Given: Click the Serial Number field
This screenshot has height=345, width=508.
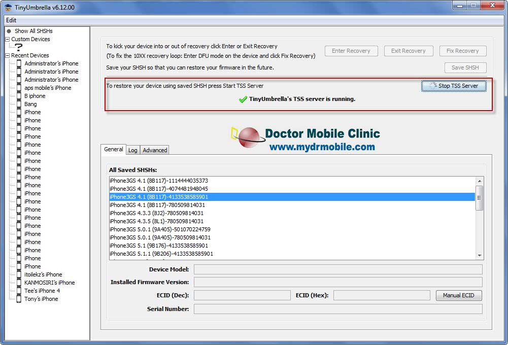Looking at the screenshot, I should pyautogui.click(x=338, y=309).
